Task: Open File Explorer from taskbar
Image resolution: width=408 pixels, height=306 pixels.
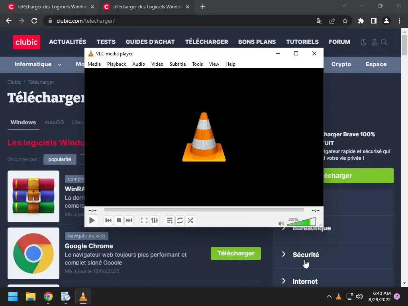Action: point(30,296)
